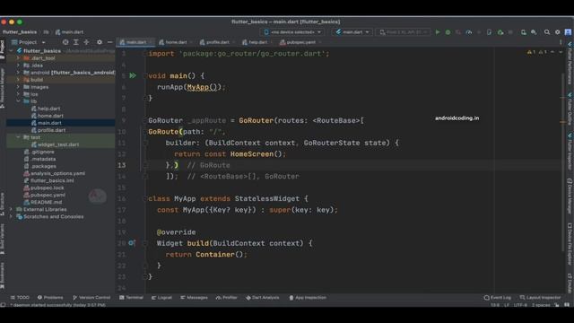Open the Flutter Outline side panel
Image resolution: width=574 pixels, height=323 pixels.
click(x=570, y=108)
